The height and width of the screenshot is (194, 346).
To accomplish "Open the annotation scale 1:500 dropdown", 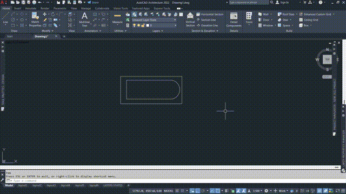I will tap(257, 191).
